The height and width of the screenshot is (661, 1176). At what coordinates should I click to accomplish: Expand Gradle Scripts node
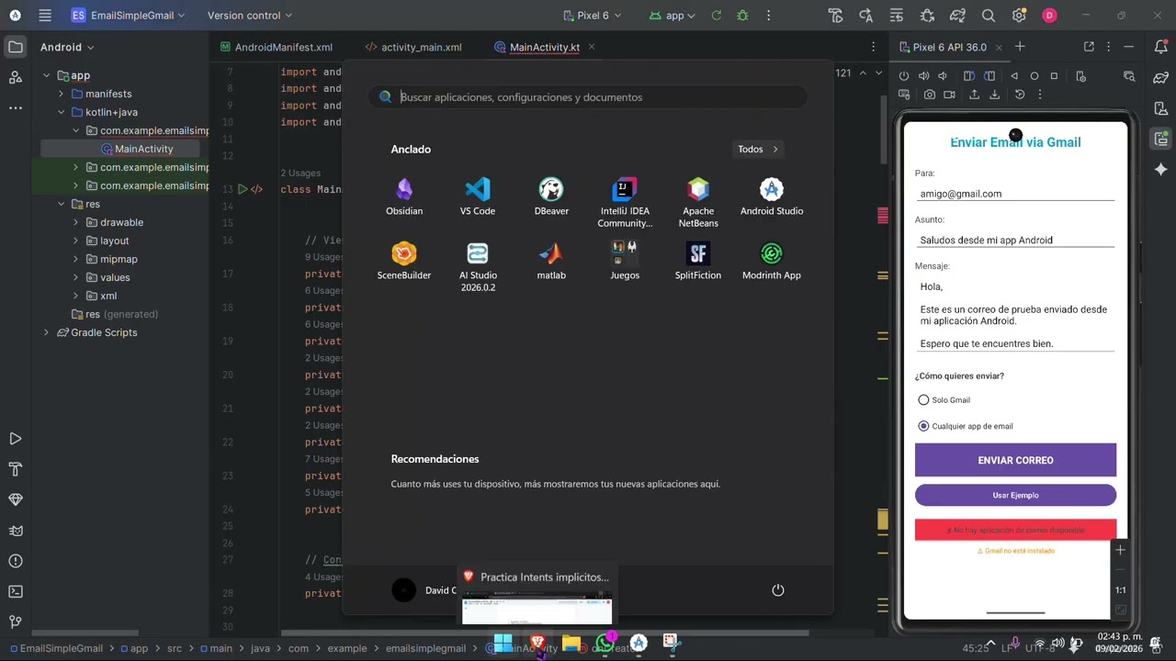(x=46, y=332)
